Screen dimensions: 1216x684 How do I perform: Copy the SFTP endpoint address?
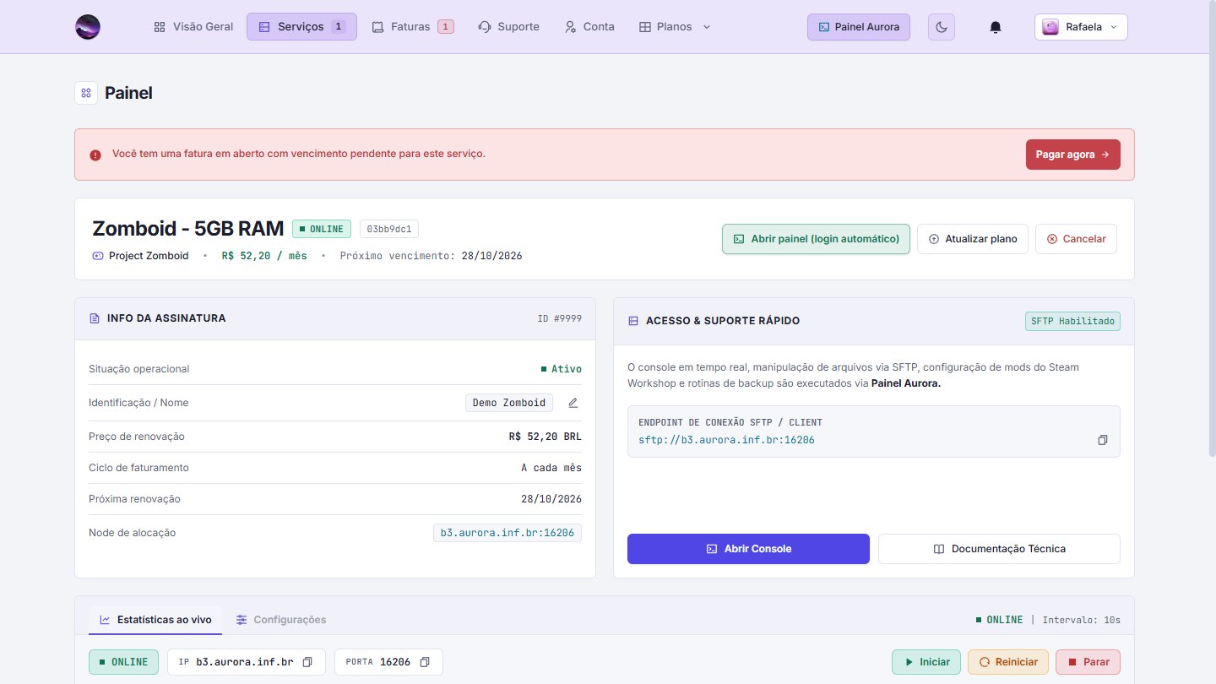coord(1102,440)
